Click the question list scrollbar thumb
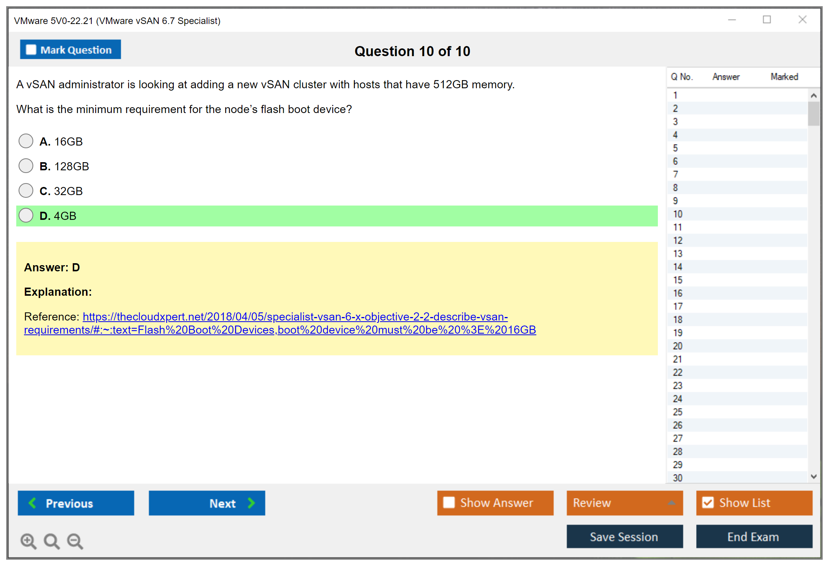The height and width of the screenshot is (569, 832). [x=813, y=113]
